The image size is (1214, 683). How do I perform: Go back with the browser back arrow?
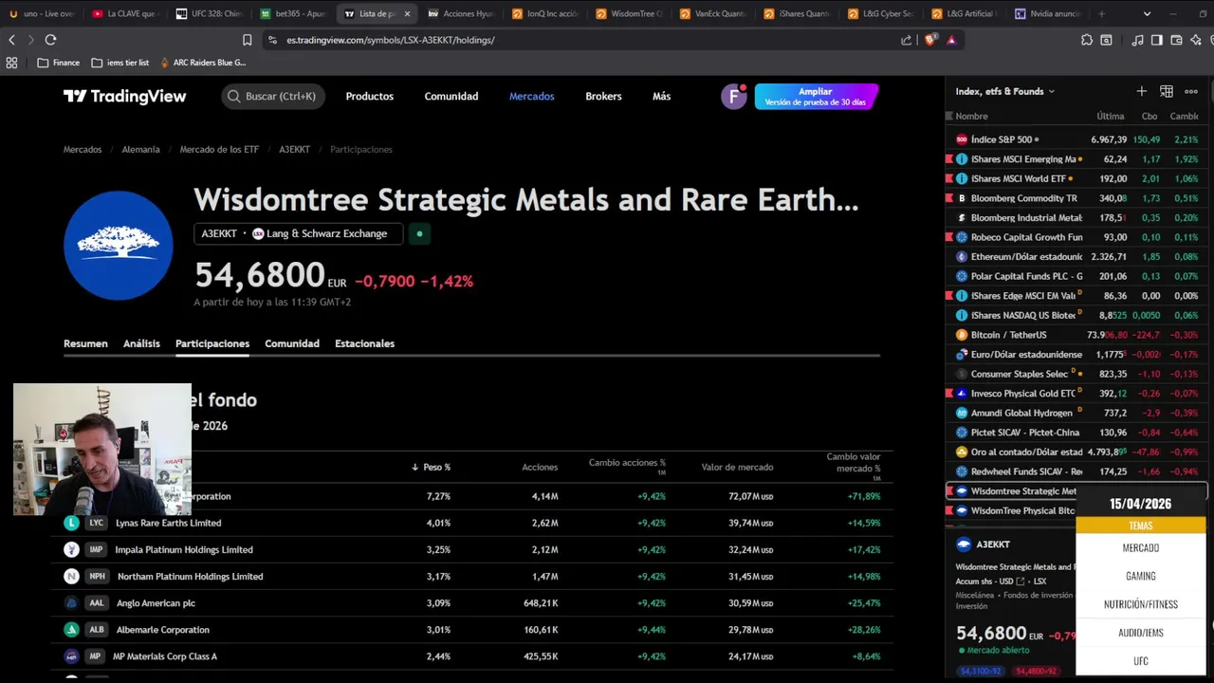[11, 40]
